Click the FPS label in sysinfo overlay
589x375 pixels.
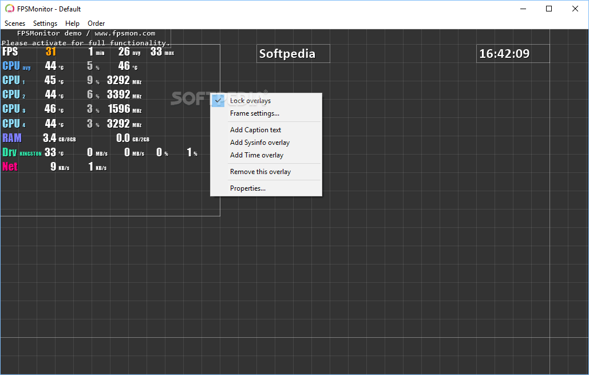10,52
